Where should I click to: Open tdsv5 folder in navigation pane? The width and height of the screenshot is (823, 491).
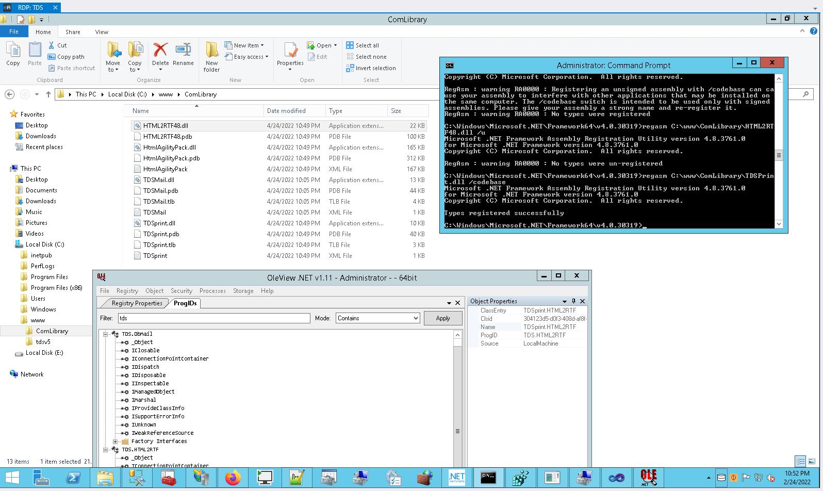click(x=43, y=342)
